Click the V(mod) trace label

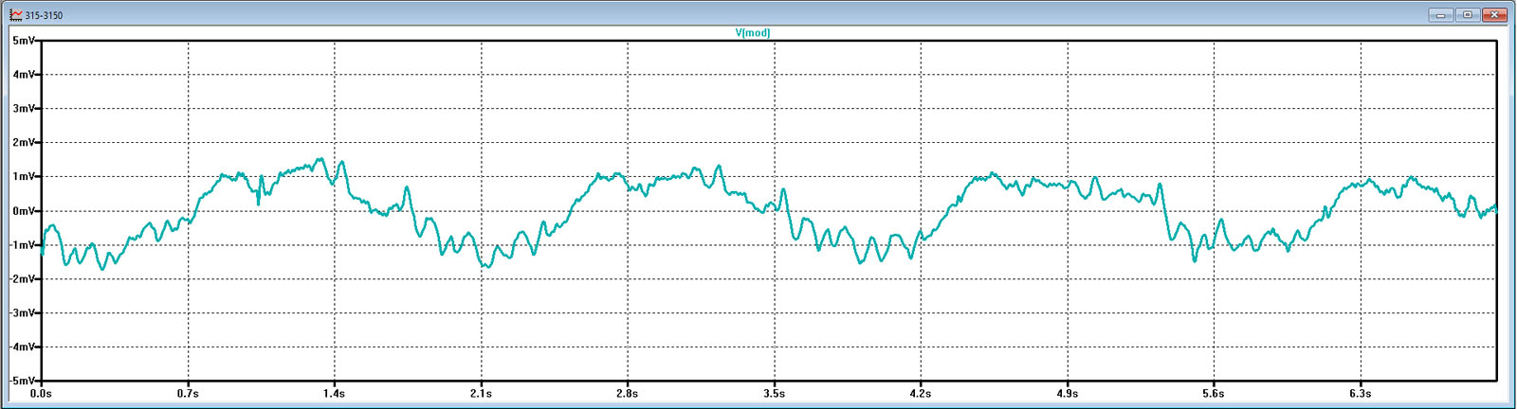click(x=753, y=32)
